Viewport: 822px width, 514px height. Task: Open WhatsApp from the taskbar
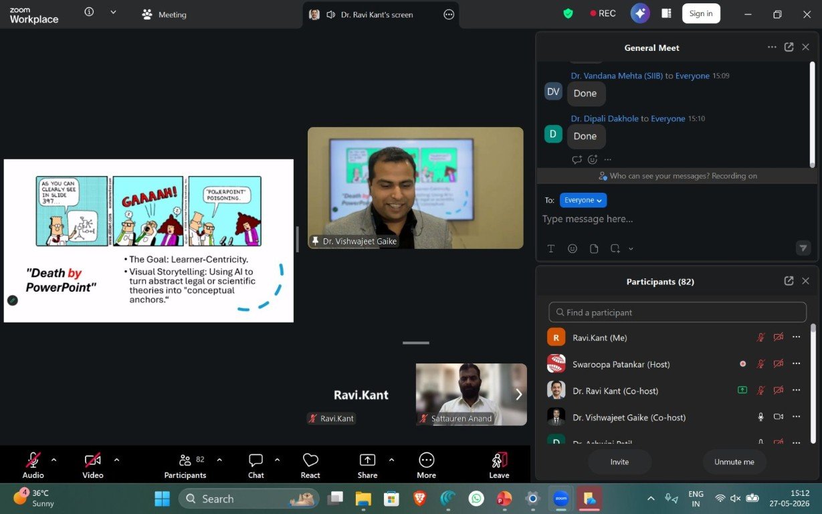[476, 499]
